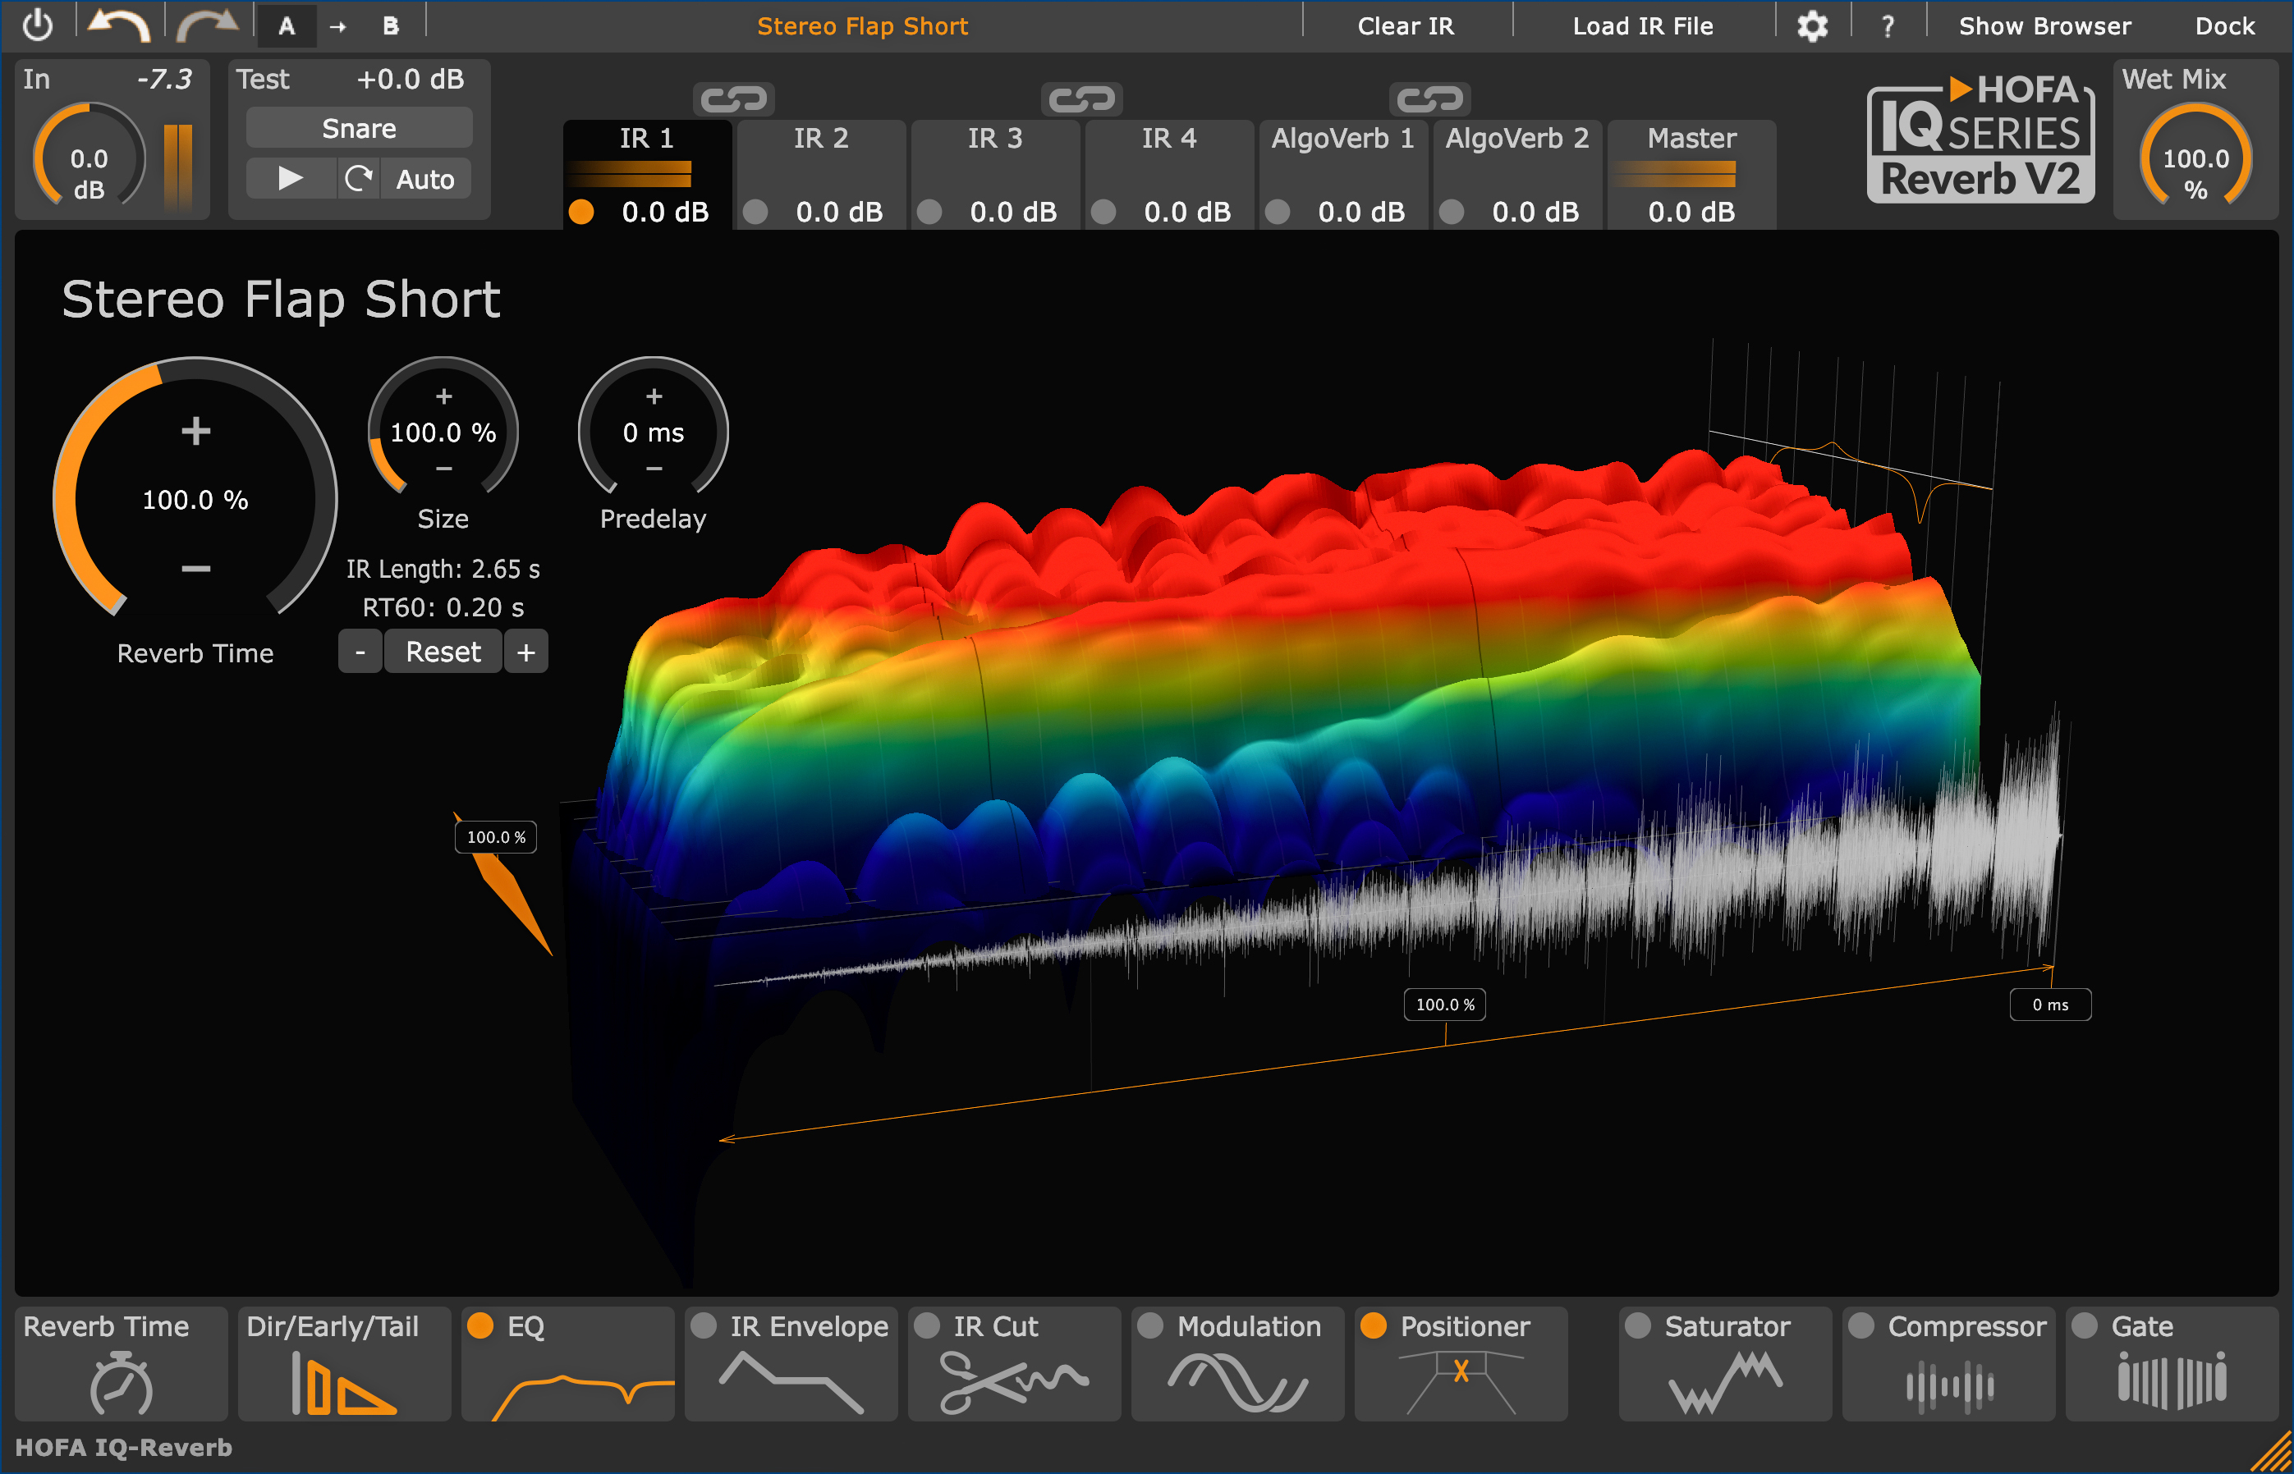Toggle the IR Envelope enable dot
Screen dimensions: 2294x1474
point(704,1325)
